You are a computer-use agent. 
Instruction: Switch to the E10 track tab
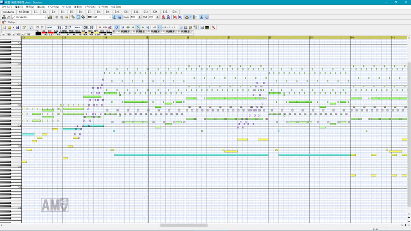(x=116, y=12)
